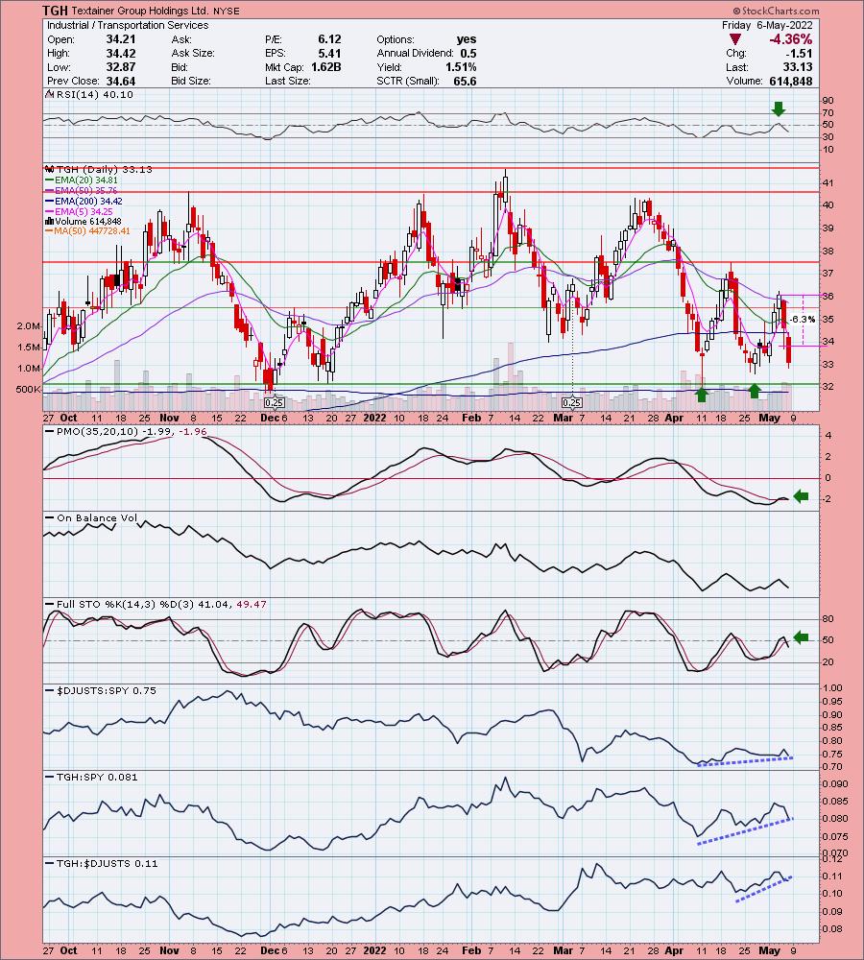
Task: Click the legend Volume 614,848 entry
Action: pyautogui.click(x=84, y=221)
